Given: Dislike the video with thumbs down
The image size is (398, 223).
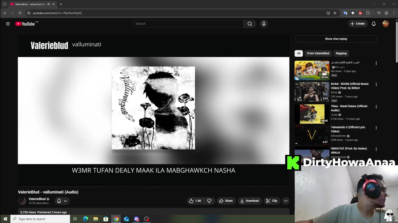Looking at the screenshot, I should pyautogui.click(x=209, y=201).
